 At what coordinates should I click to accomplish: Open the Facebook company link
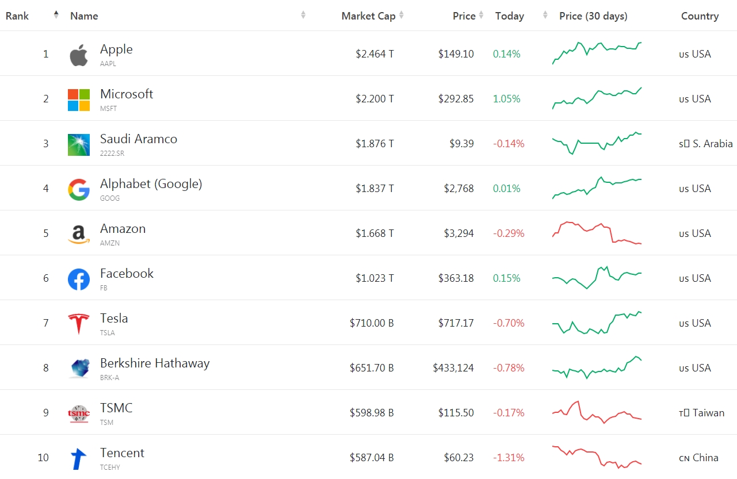pyautogui.click(x=127, y=274)
